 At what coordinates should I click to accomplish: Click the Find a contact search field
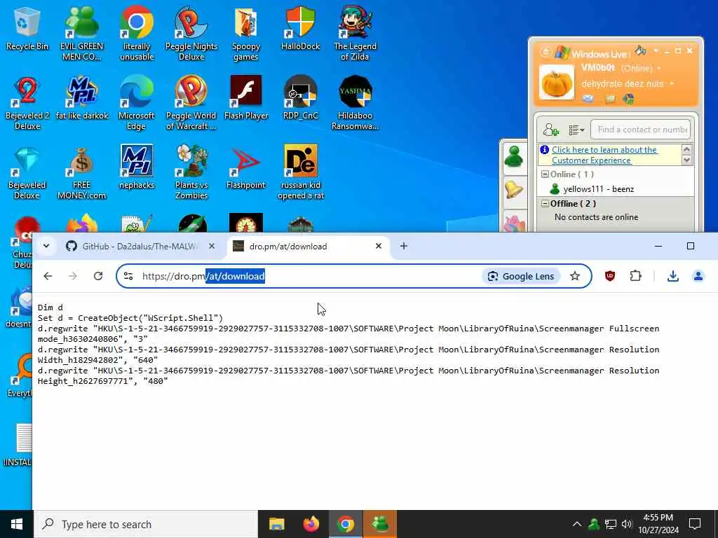pos(640,130)
